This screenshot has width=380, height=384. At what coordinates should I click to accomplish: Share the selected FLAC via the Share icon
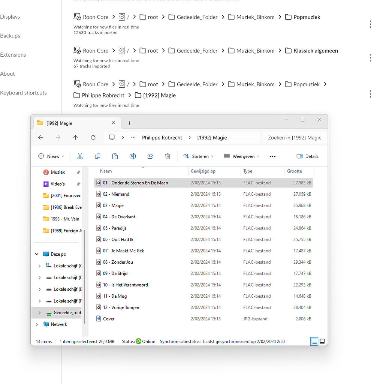(150, 156)
